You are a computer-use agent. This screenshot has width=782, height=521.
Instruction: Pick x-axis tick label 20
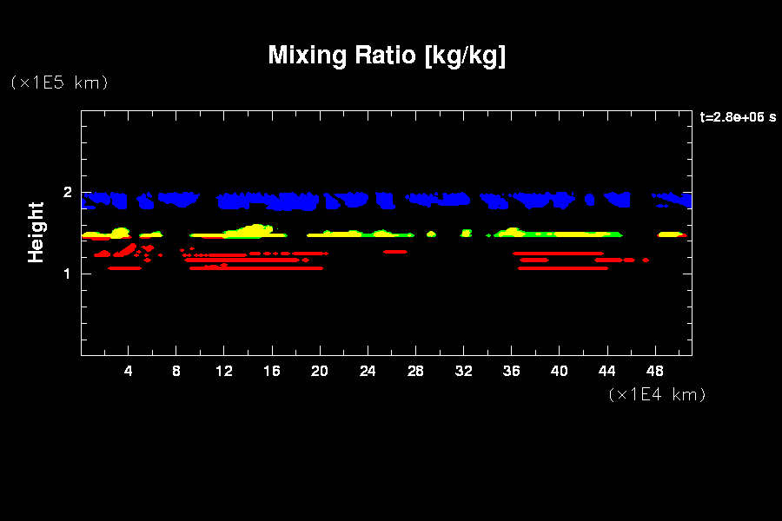click(320, 371)
